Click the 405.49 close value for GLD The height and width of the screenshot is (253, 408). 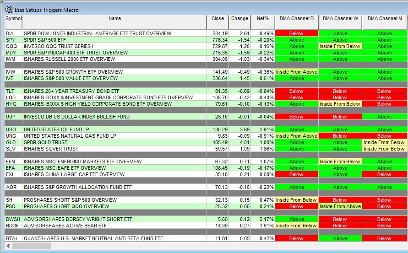(218, 142)
